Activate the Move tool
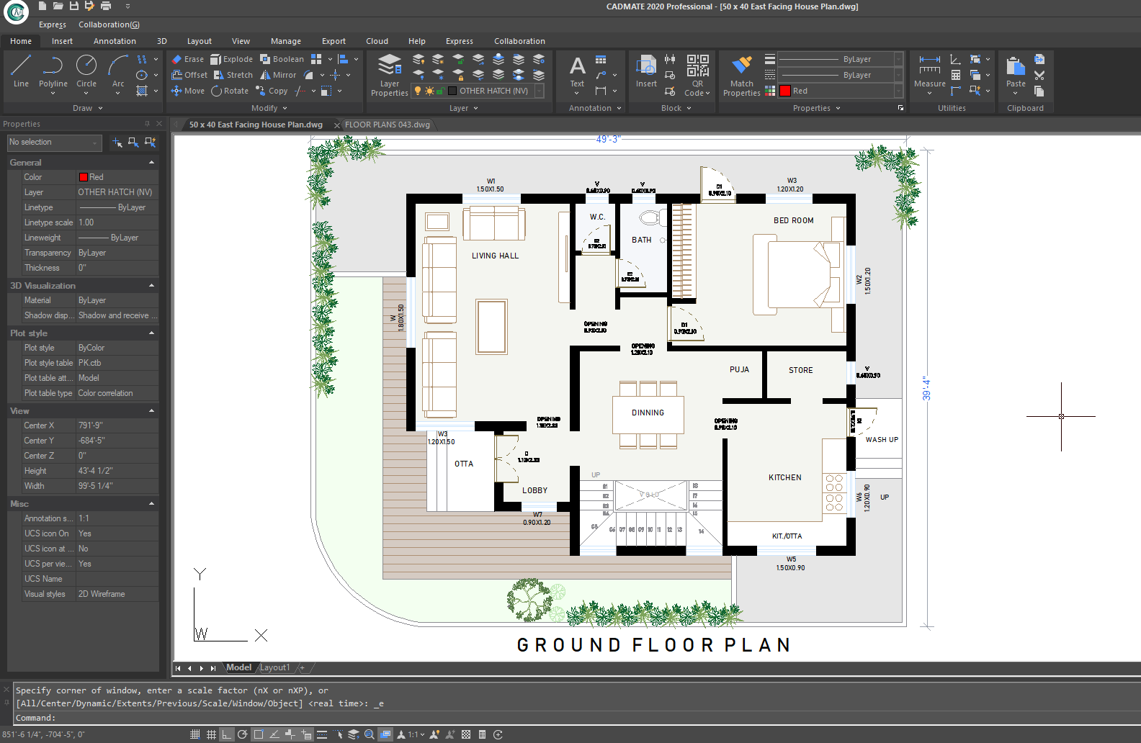 point(187,91)
